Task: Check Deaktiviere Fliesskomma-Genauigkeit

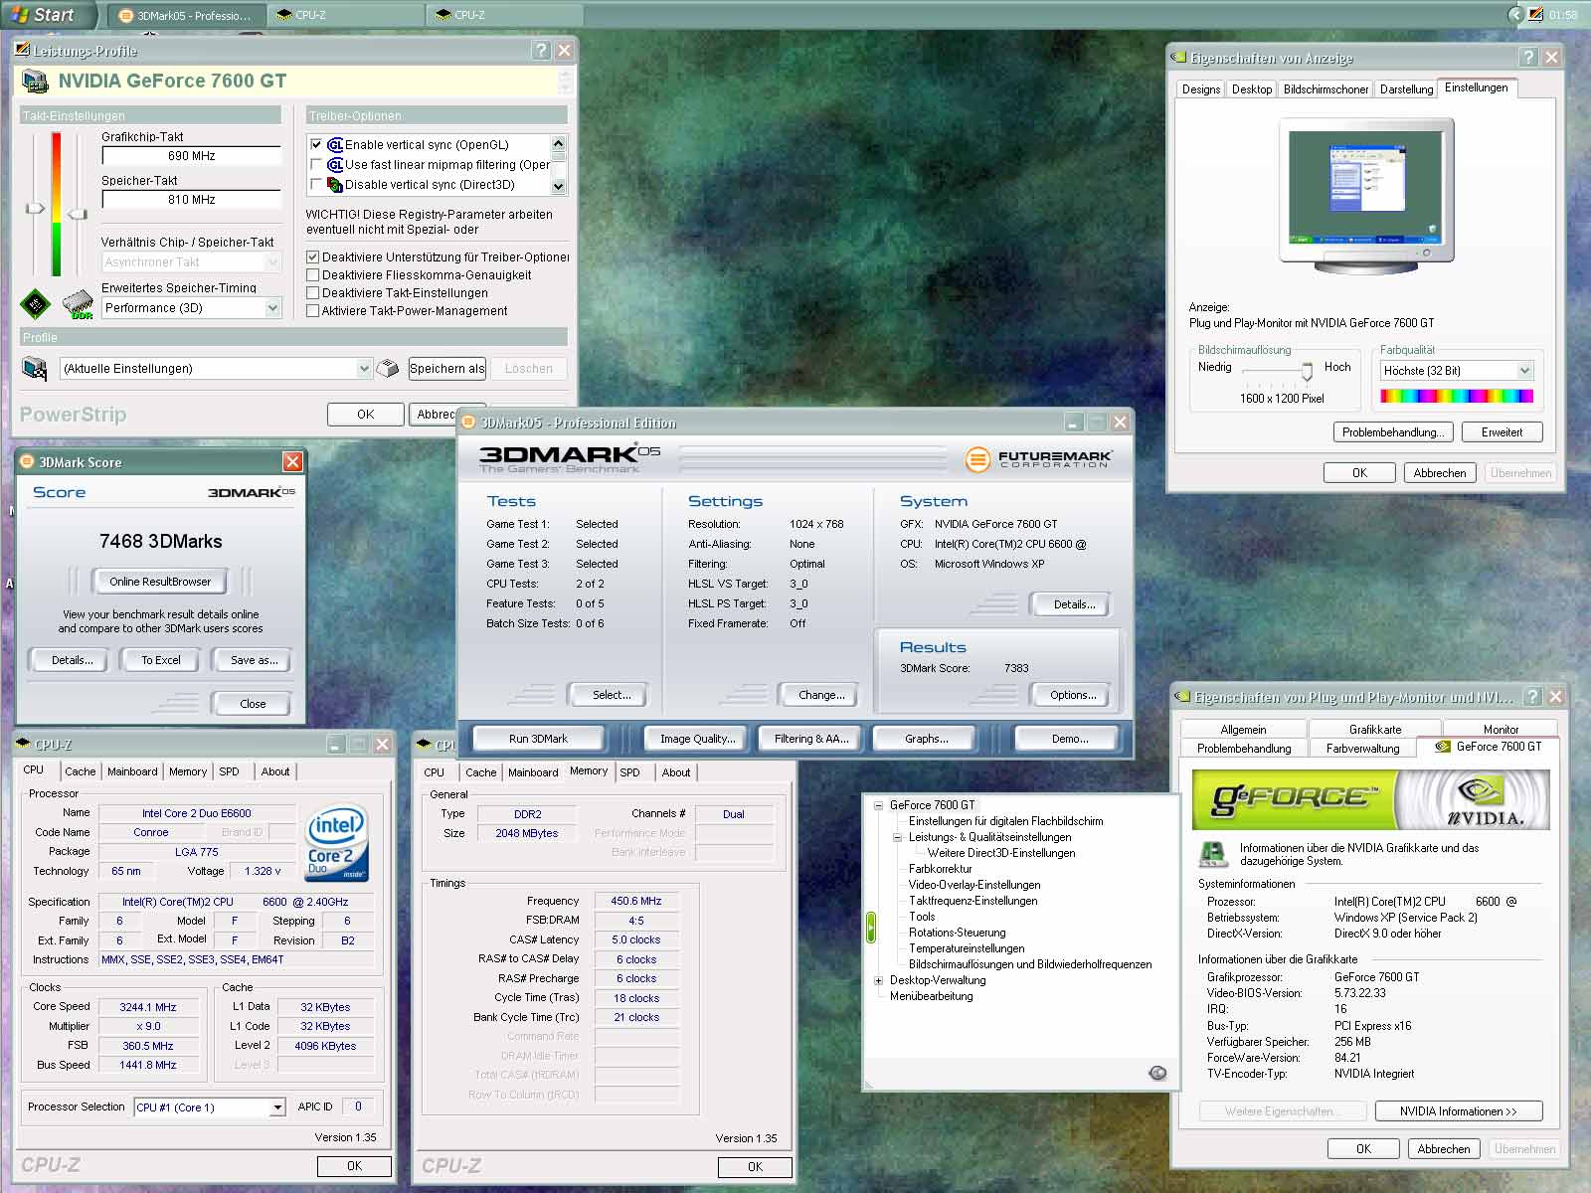Action: pyautogui.click(x=312, y=274)
